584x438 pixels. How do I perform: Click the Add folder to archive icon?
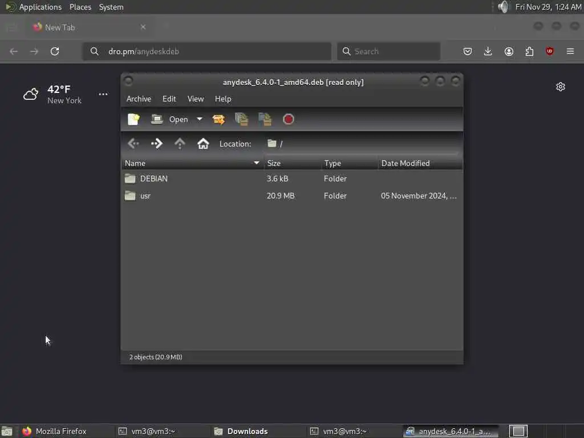pyautogui.click(x=265, y=119)
